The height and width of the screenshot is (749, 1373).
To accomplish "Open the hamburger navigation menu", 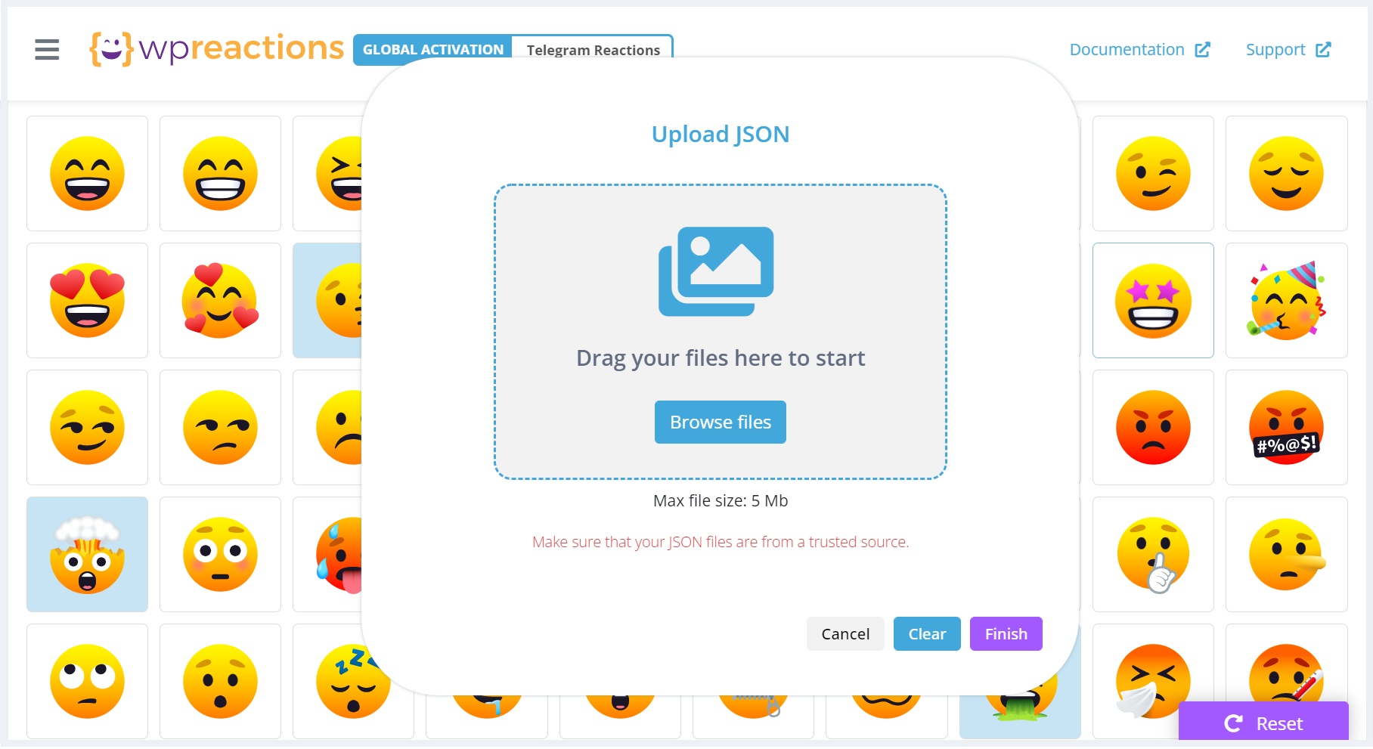I will coord(47,50).
